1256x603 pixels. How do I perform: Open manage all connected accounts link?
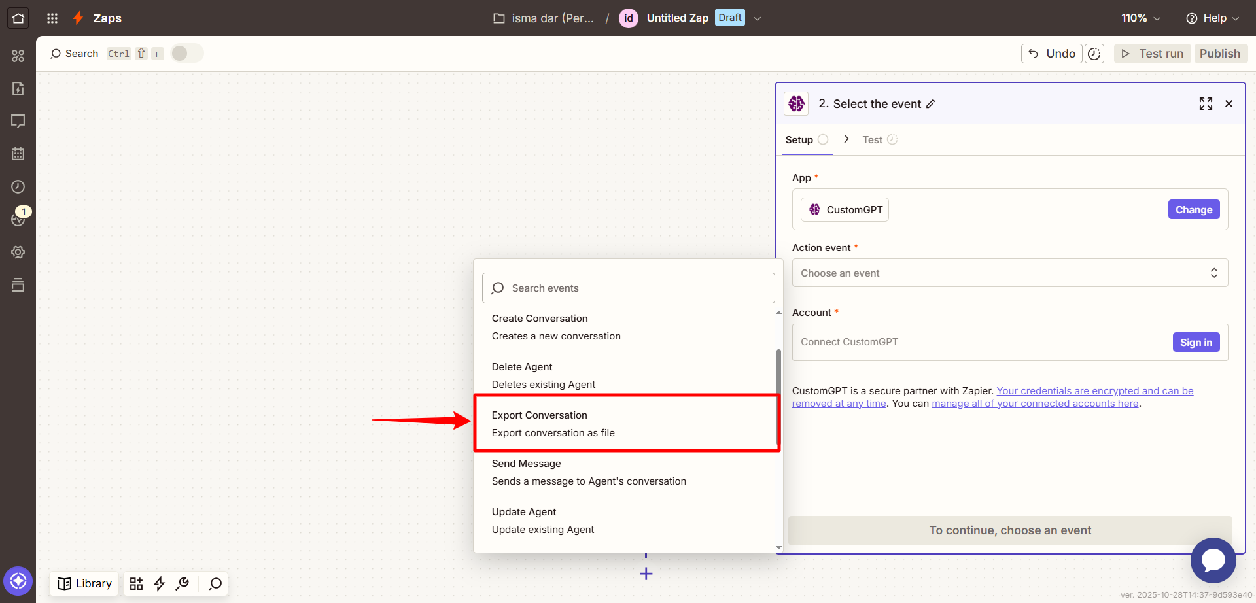coord(1035,404)
